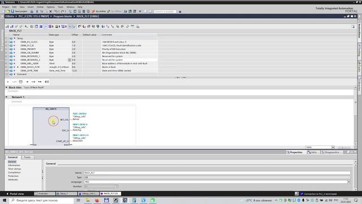Open the Help menu
This screenshot has width=362, height=204.
(x=80, y=7)
